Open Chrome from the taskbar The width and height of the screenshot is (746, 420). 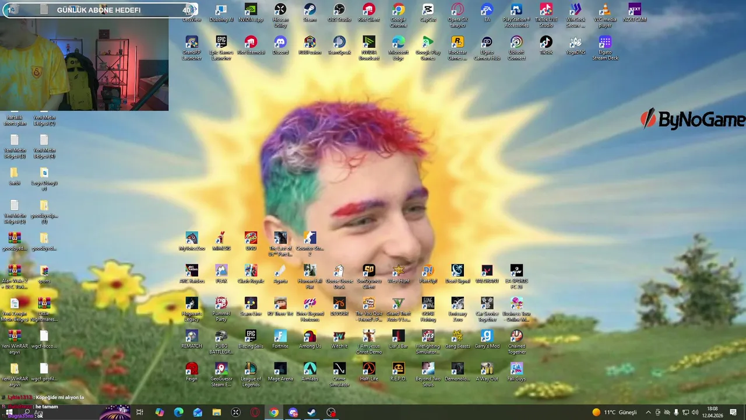coord(274,412)
